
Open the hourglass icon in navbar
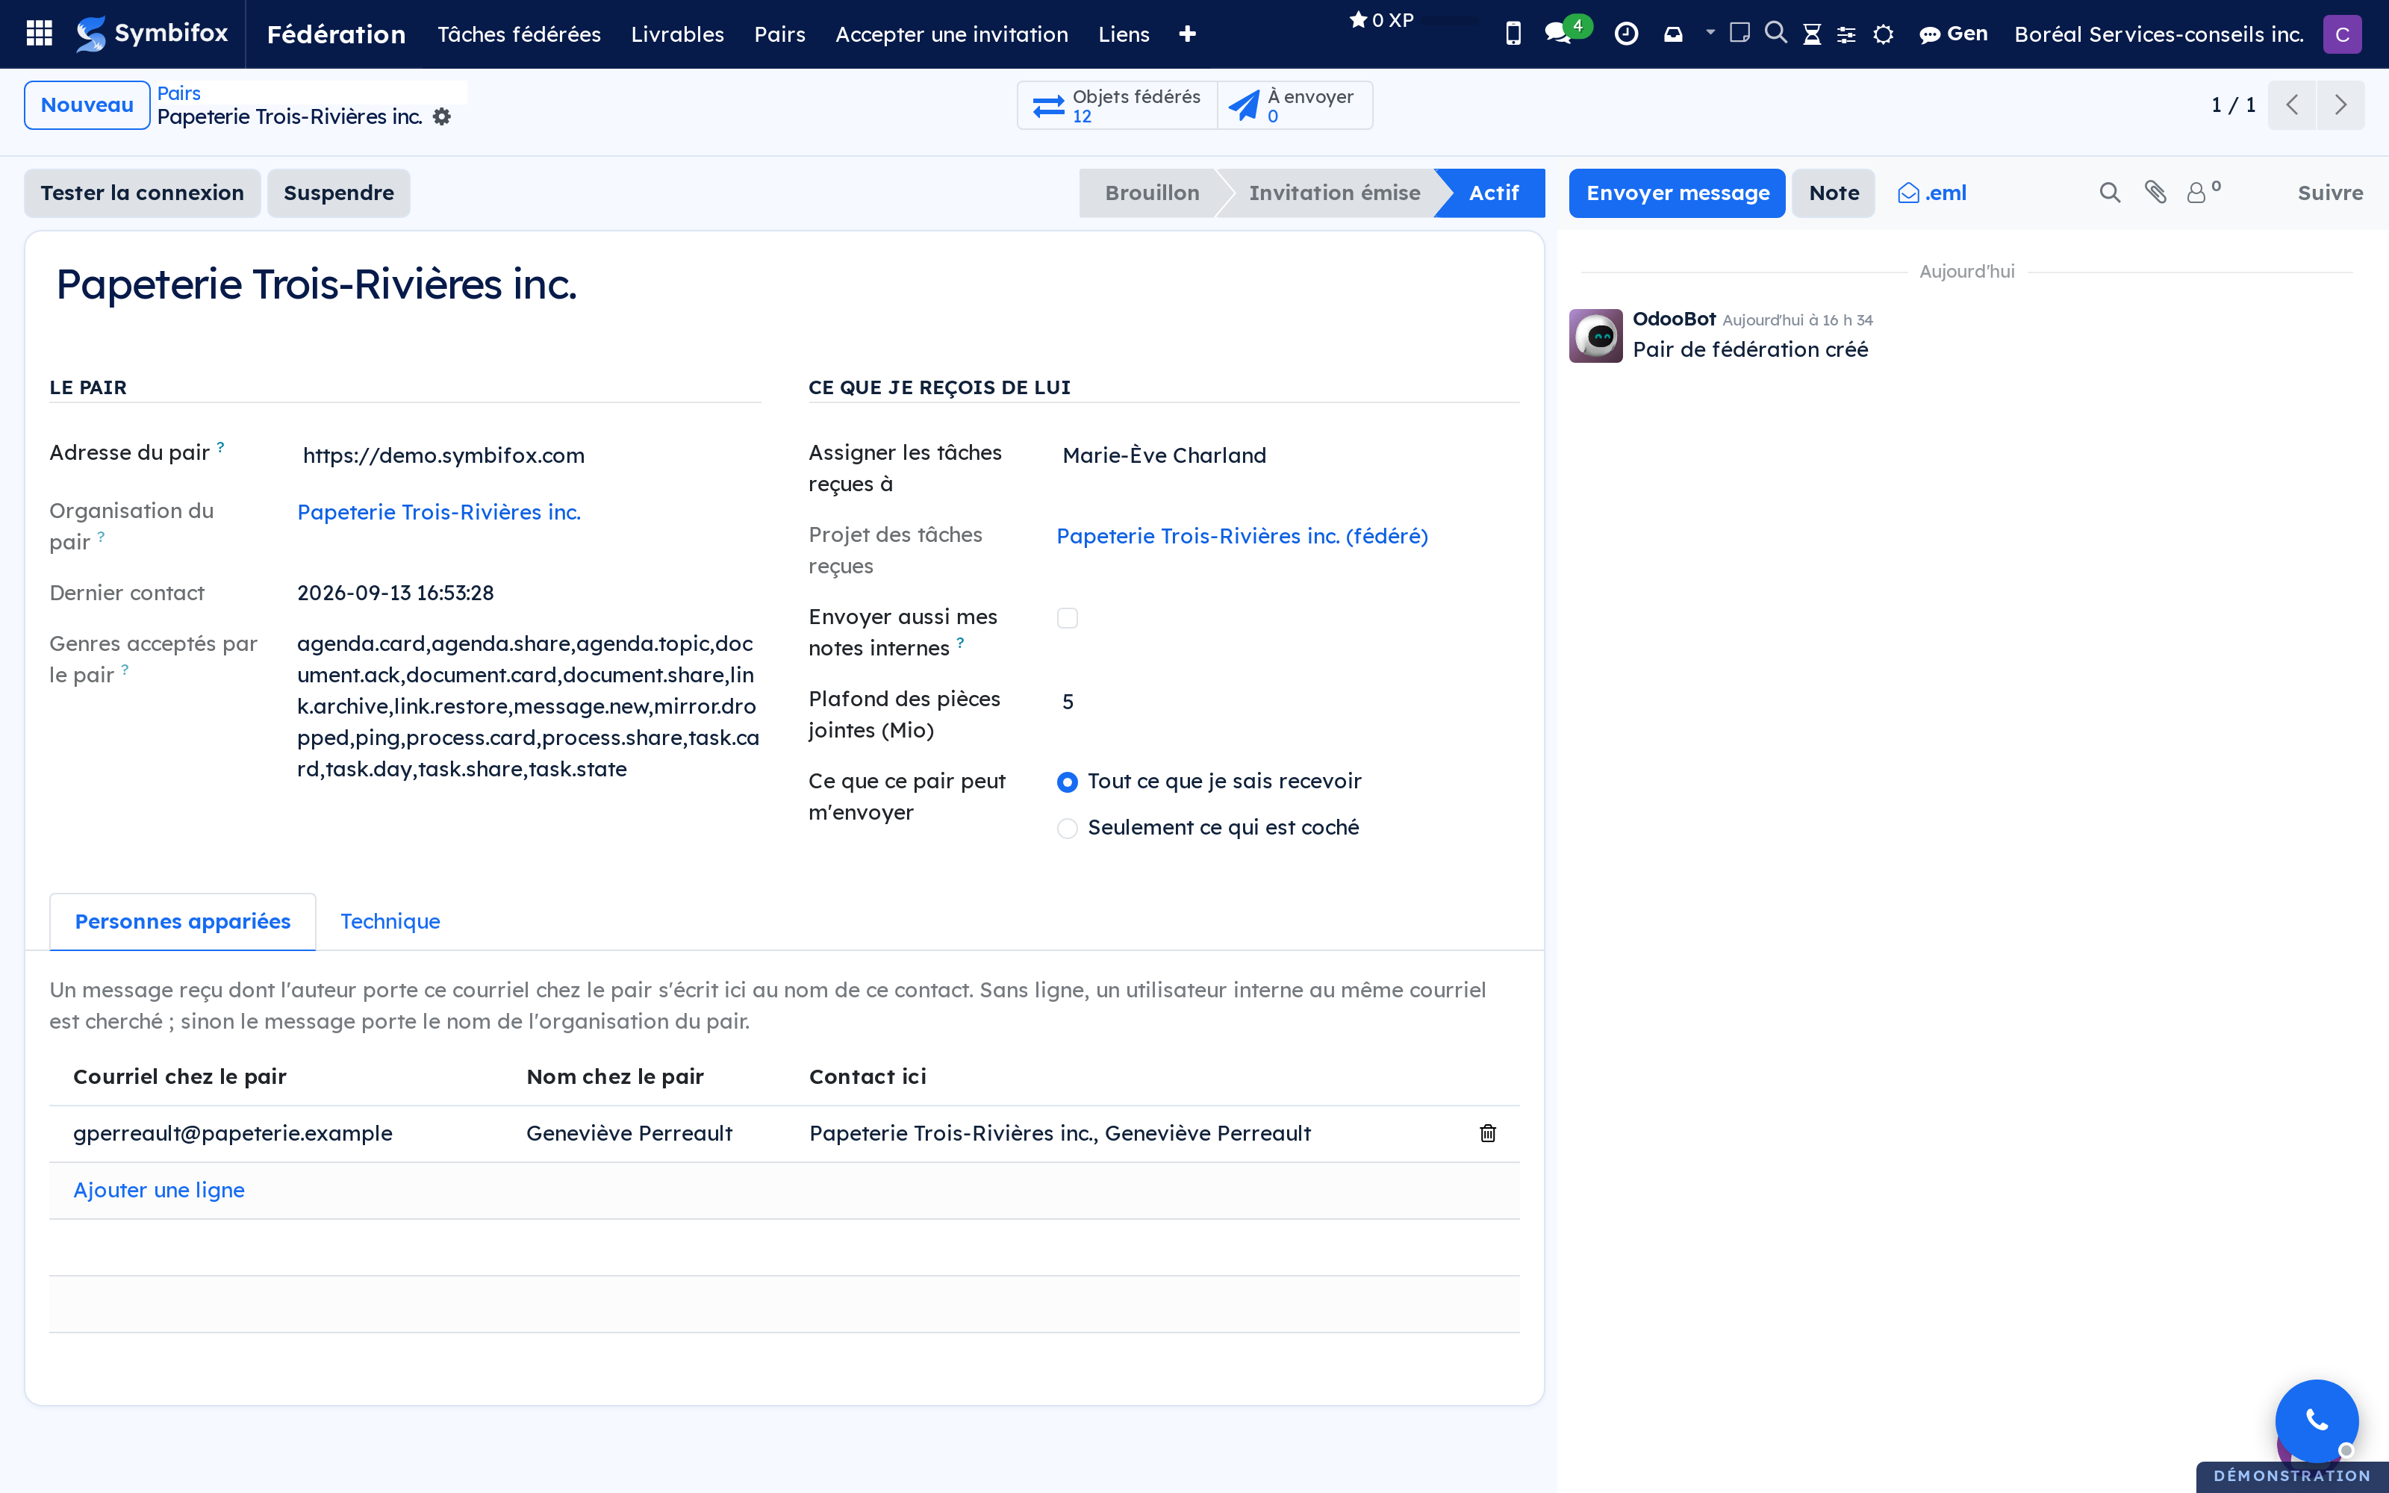coord(1811,34)
